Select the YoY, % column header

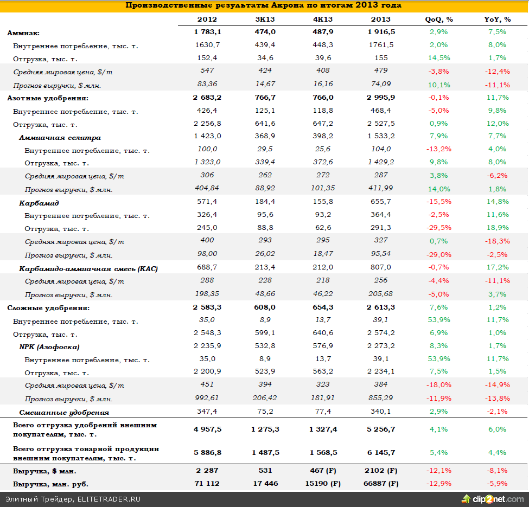point(497,20)
